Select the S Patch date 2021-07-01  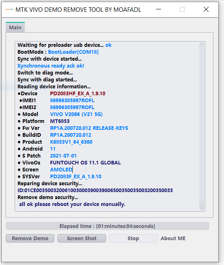click(x=63, y=156)
